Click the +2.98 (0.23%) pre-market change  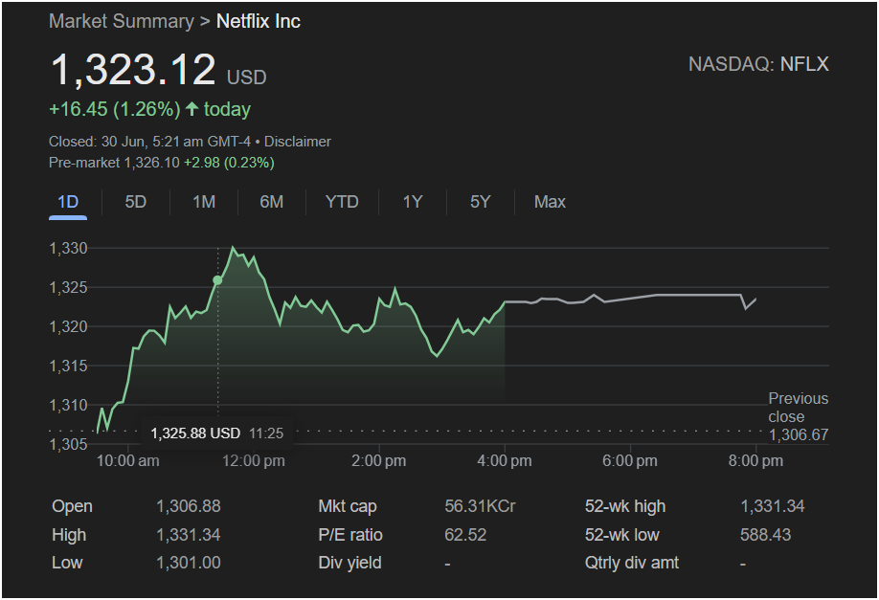[229, 163]
